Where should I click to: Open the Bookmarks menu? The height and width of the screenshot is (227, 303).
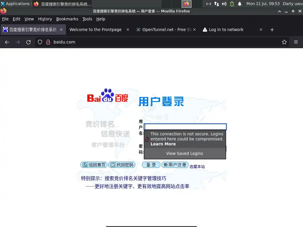pyautogui.click(x=67, y=19)
